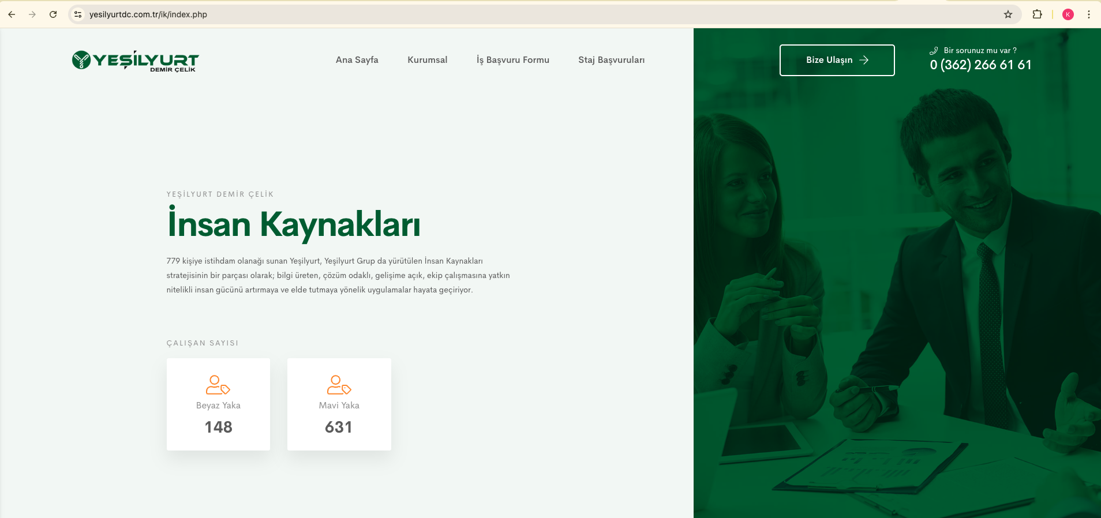Click the 'Bir sorunuz mu var ?' text
1101x518 pixels.
[980, 51]
